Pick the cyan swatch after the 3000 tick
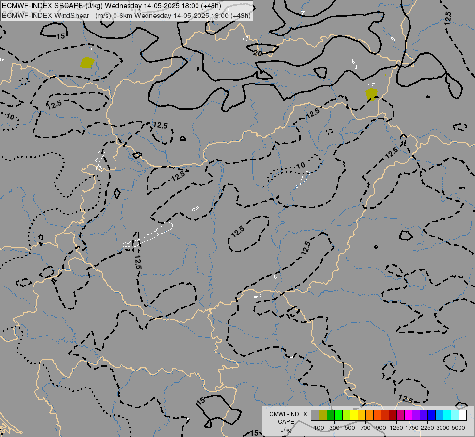475x437 pixels. [x=447, y=415]
